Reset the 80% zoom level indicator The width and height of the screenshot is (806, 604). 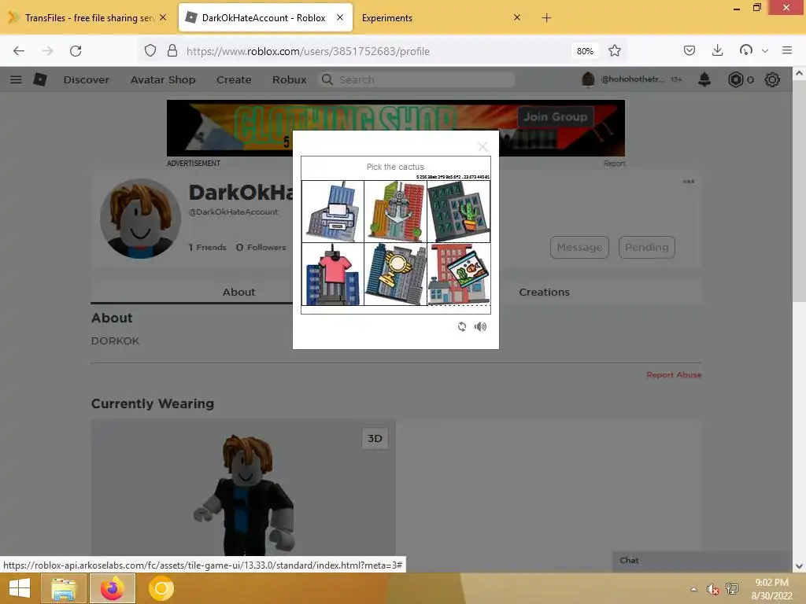tap(585, 51)
